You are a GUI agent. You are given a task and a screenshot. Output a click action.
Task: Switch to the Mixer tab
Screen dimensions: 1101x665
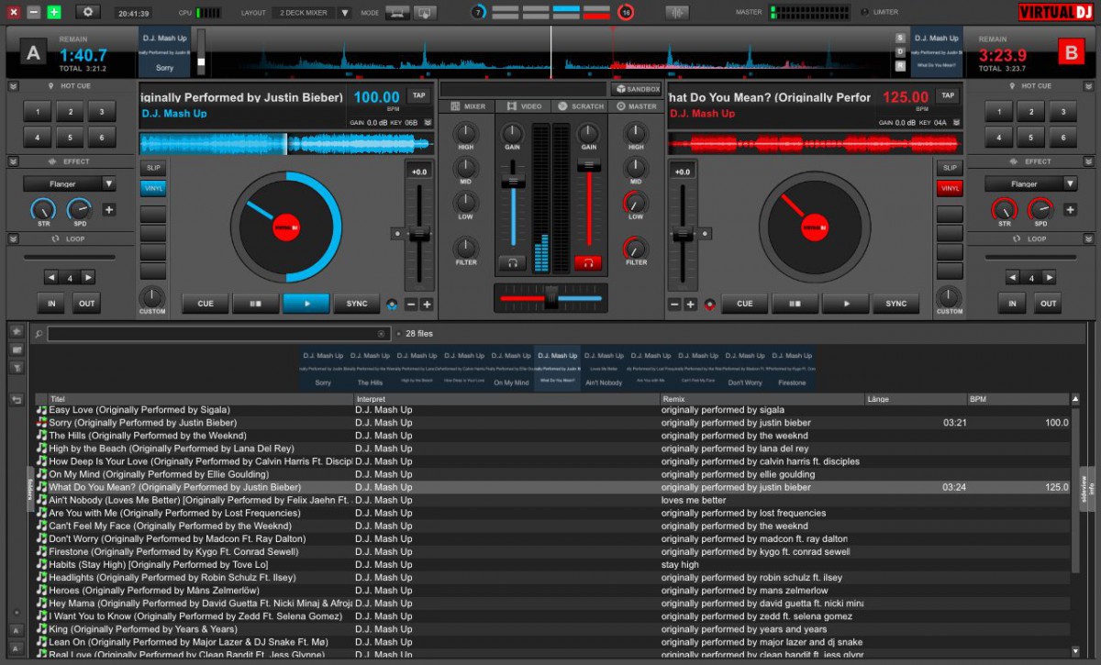coord(467,106)
